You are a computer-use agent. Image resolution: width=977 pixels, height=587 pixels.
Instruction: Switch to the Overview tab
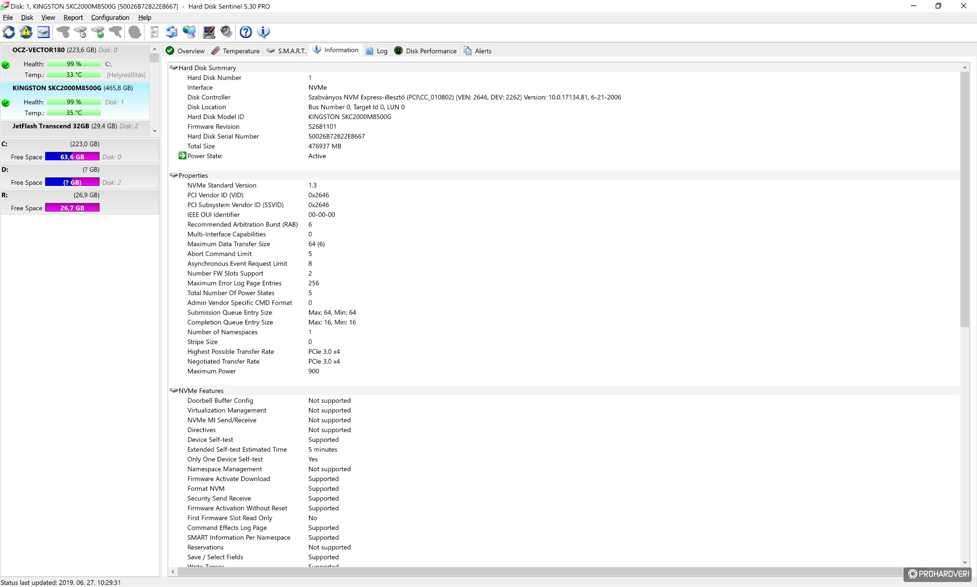pos(185,51)
